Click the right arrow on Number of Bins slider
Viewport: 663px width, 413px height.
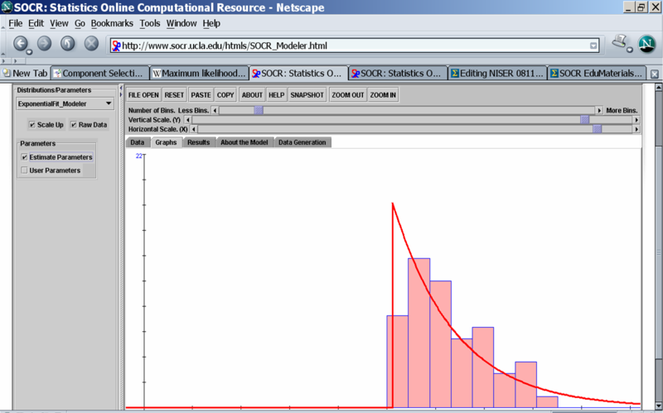598,110
